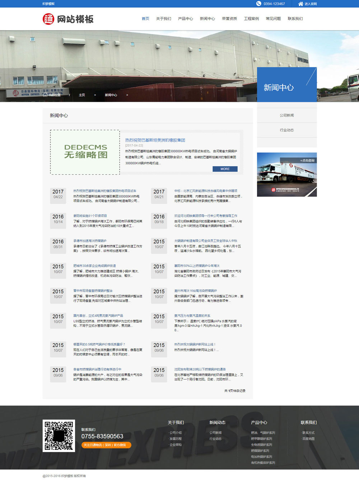Click the truck consultation banner image

(286, 175)
